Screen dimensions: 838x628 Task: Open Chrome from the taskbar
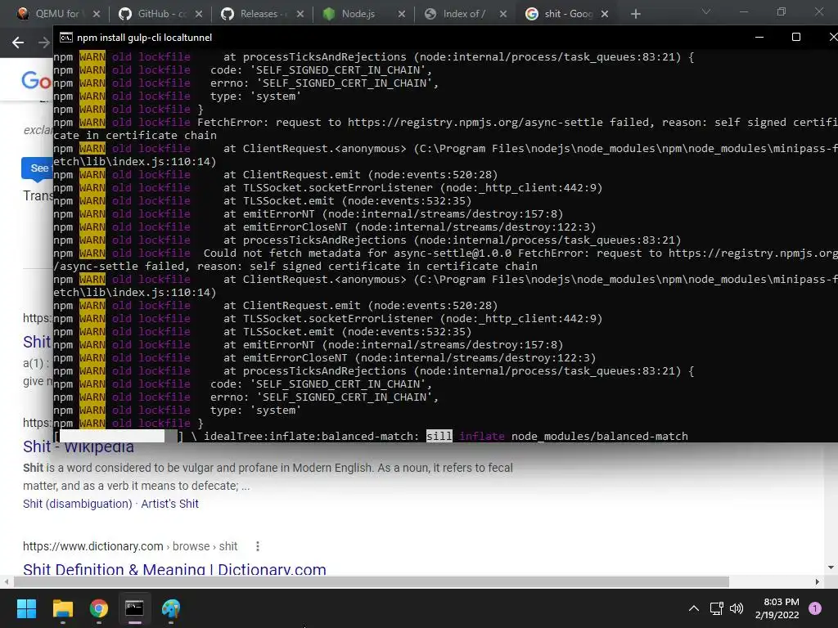[x=99, y=608]
